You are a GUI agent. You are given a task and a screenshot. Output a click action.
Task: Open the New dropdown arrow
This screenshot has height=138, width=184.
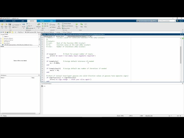click(2, 28)
